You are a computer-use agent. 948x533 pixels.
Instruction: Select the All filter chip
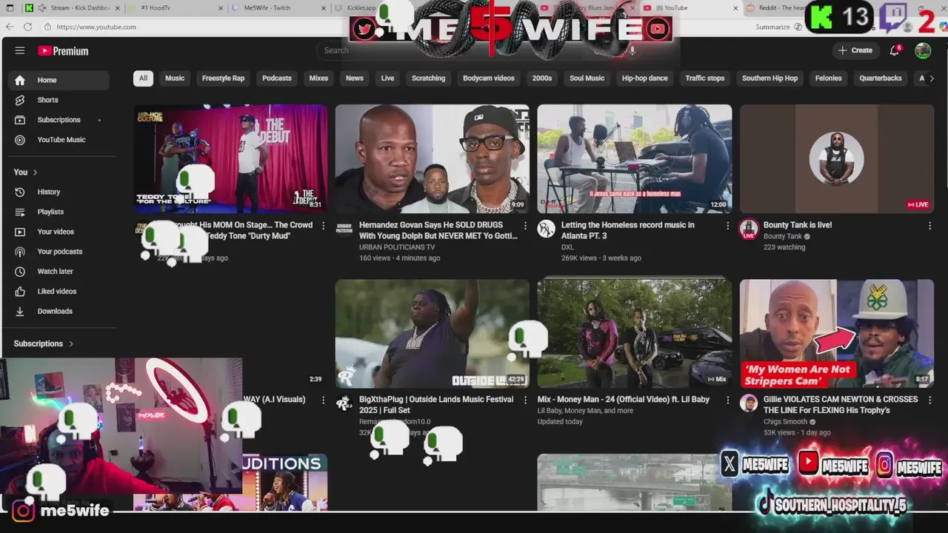[x=143, y=78]
